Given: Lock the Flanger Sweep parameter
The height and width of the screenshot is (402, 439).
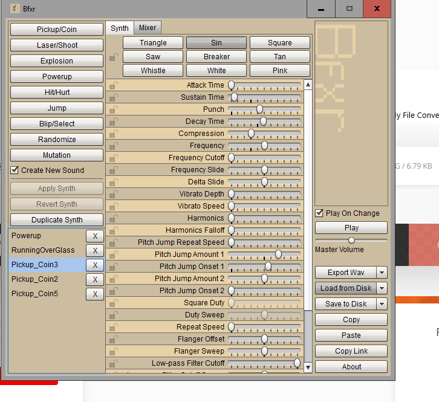Looking at the screenshot, I should point(113,352).
